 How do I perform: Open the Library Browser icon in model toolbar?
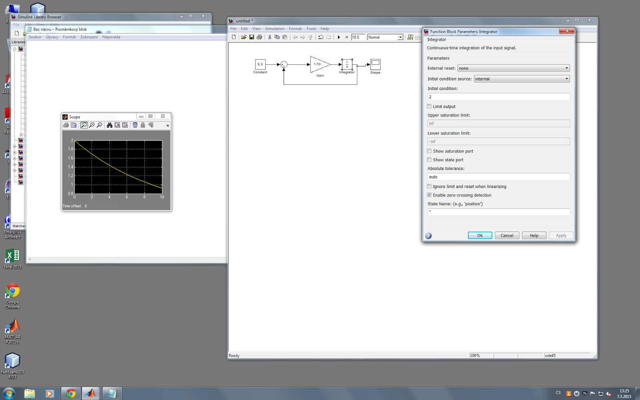410,37
